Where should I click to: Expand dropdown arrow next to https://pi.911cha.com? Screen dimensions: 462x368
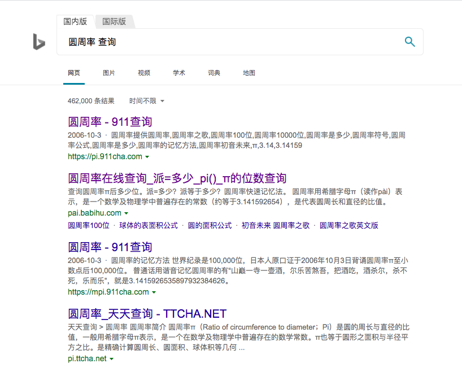point(147,157)
